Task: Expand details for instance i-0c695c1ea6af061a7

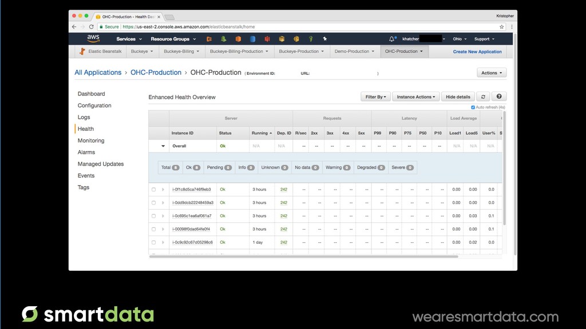Action: click(163, 216)
